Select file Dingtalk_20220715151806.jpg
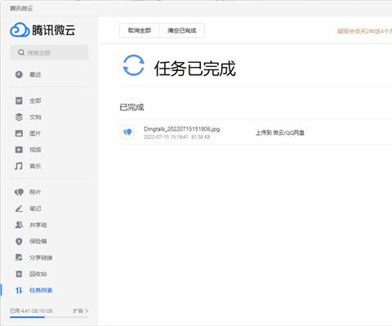 (181, 129)
